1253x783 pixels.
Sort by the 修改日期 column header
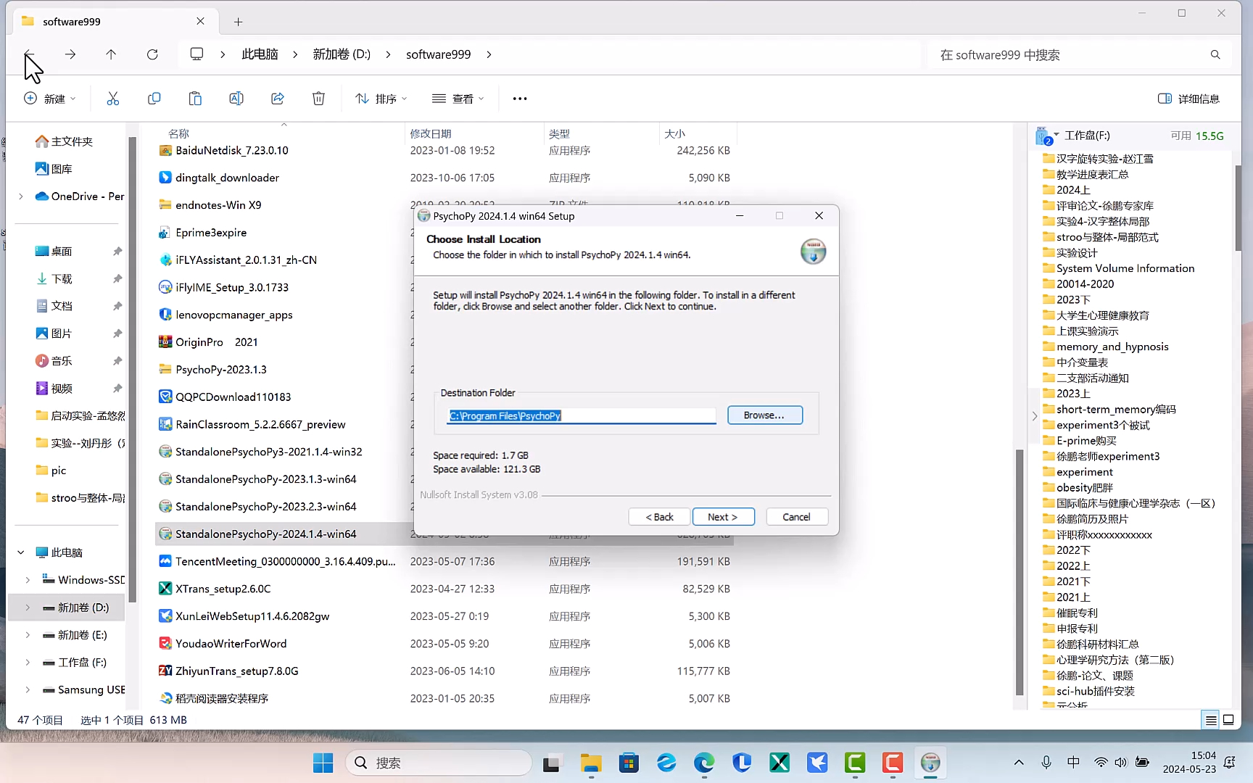point(431,133)
